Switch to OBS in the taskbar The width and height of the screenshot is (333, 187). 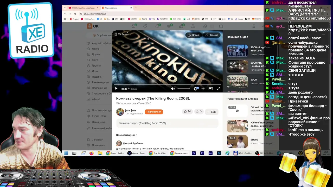tap(264, 153)
